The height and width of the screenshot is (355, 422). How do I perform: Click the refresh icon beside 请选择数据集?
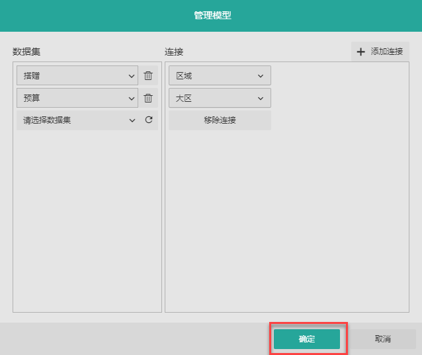click(x=149, y=120)
